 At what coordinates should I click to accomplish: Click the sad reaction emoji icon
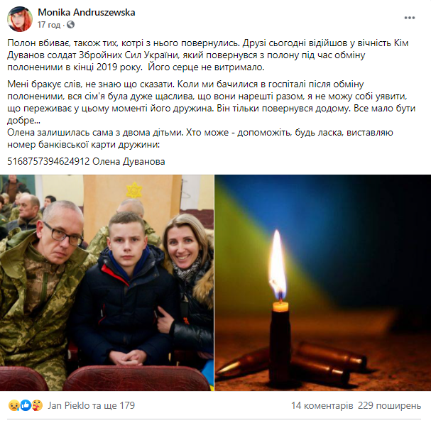coord(13,405)
